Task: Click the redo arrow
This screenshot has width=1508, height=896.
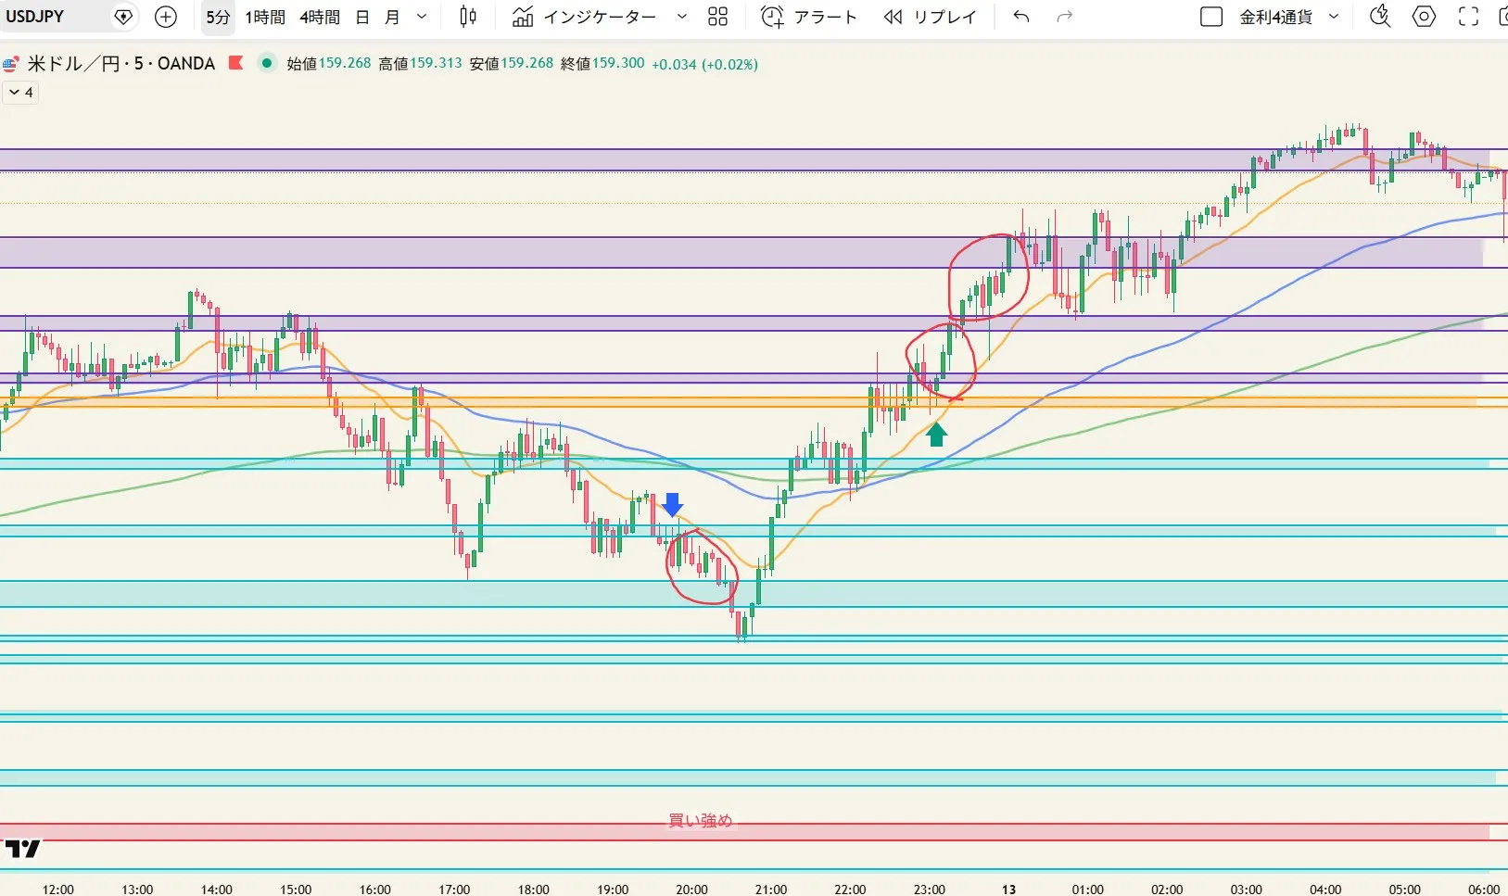Action: tap(1065, 17)
